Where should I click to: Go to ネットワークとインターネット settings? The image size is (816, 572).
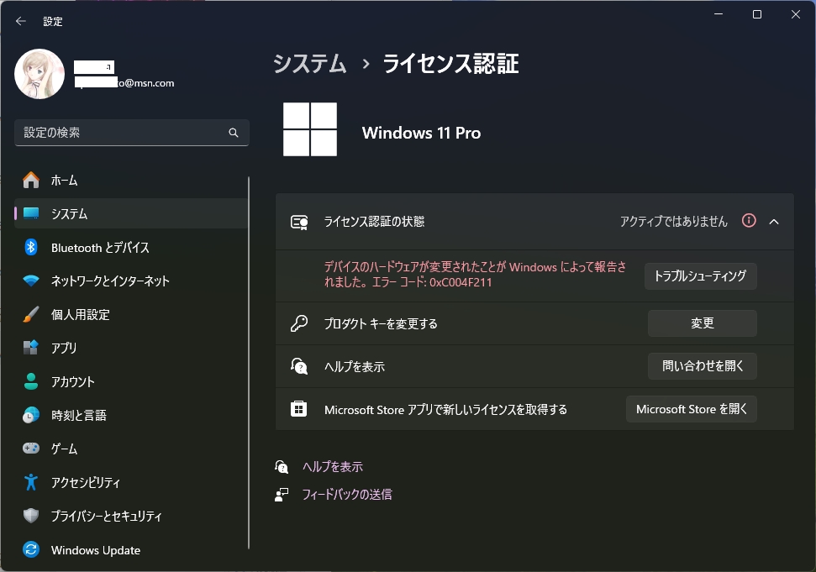[x=131, y=281]
